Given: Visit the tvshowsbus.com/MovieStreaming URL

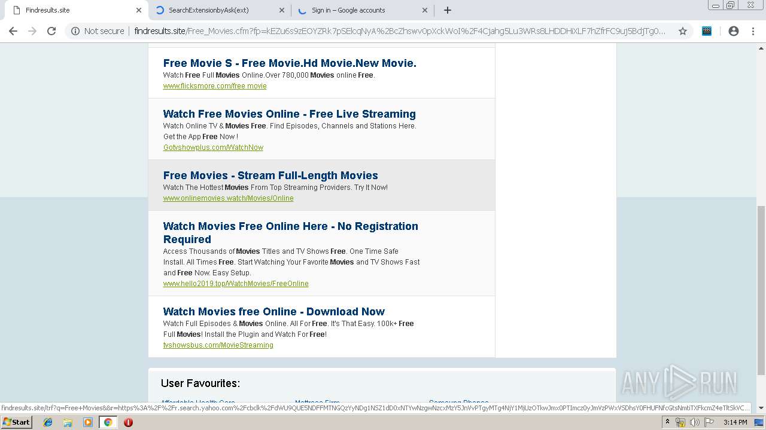Looking at the screenshot, I should pos(218,345).
